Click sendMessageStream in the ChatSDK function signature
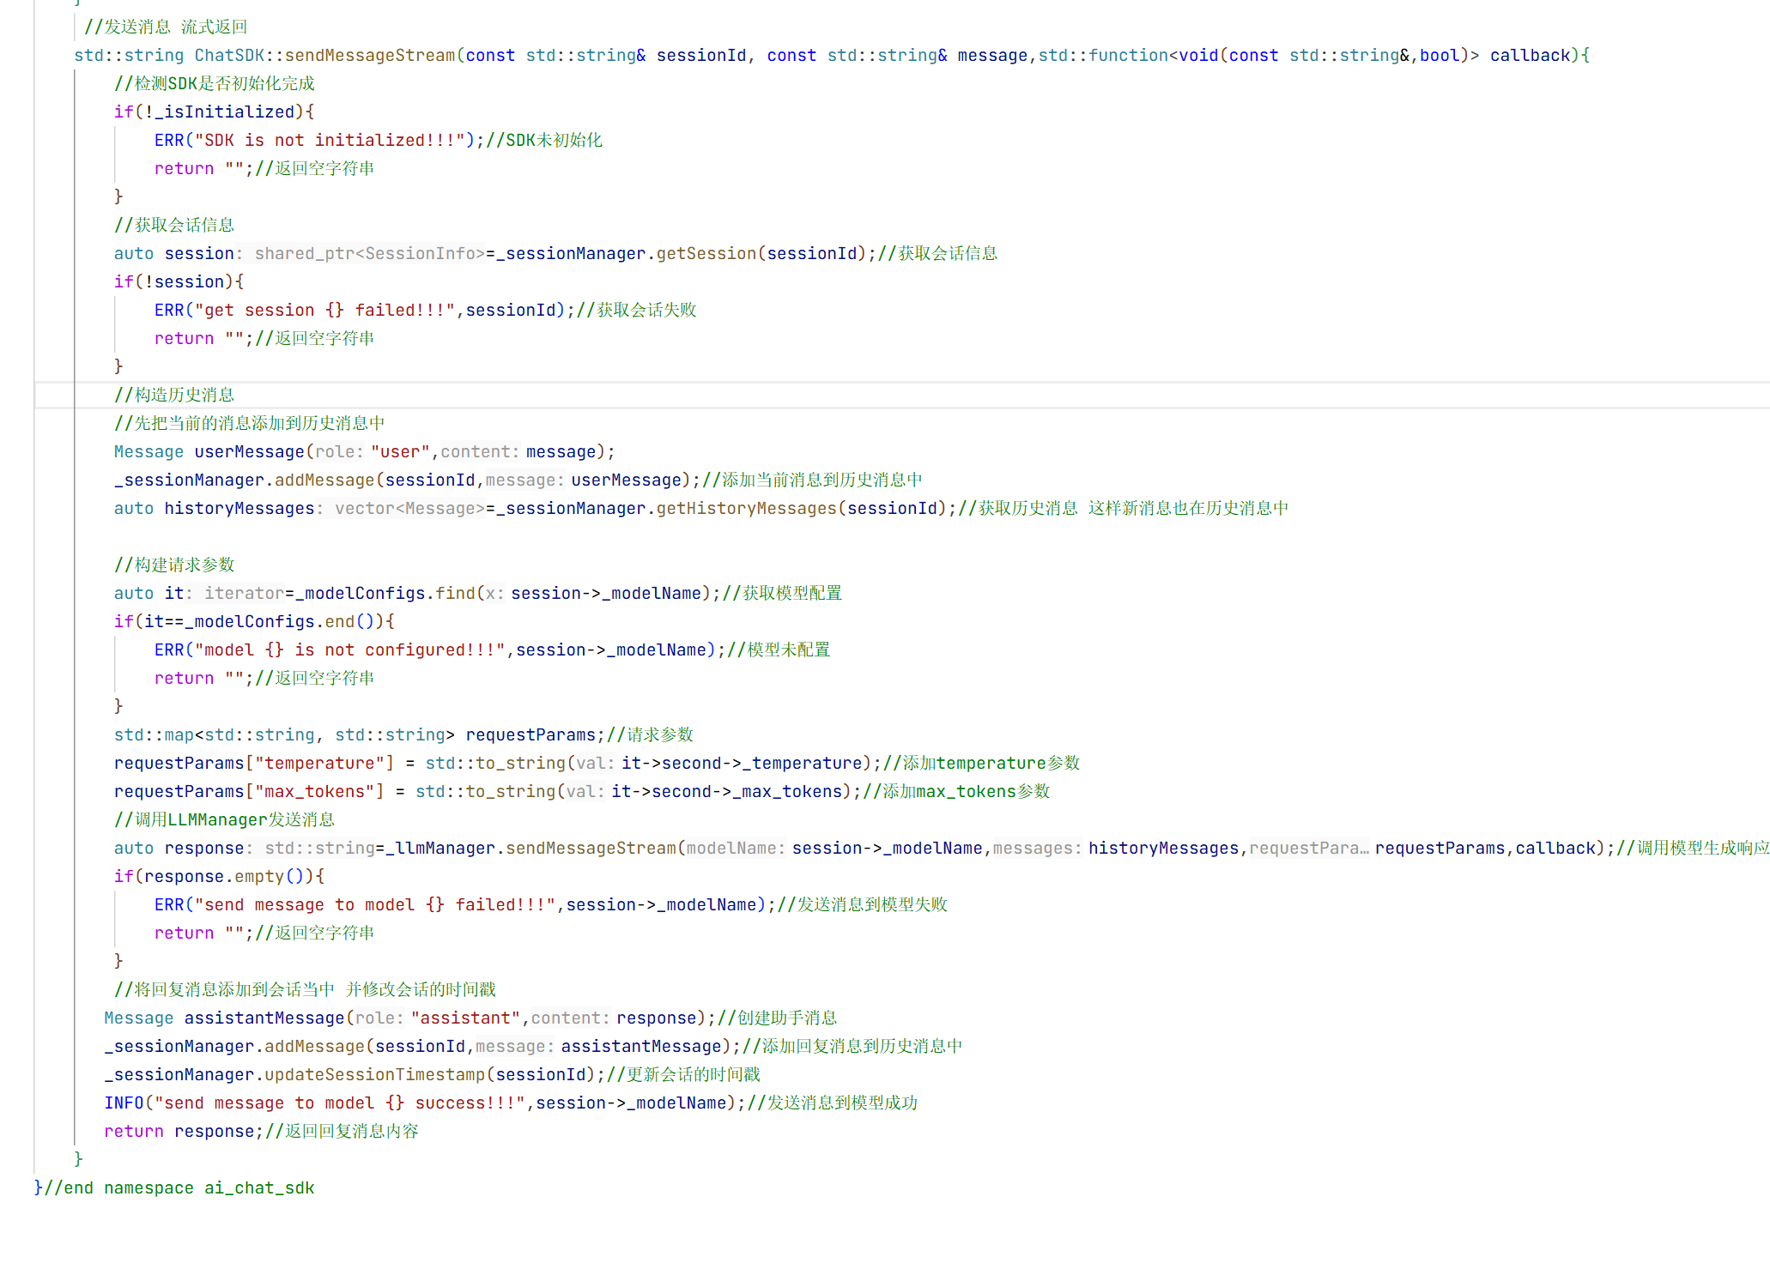 pyautogui.click(x=369, y=56)
